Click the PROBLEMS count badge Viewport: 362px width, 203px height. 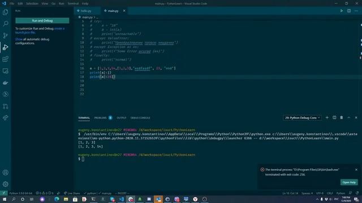click(x=110, y=118)
